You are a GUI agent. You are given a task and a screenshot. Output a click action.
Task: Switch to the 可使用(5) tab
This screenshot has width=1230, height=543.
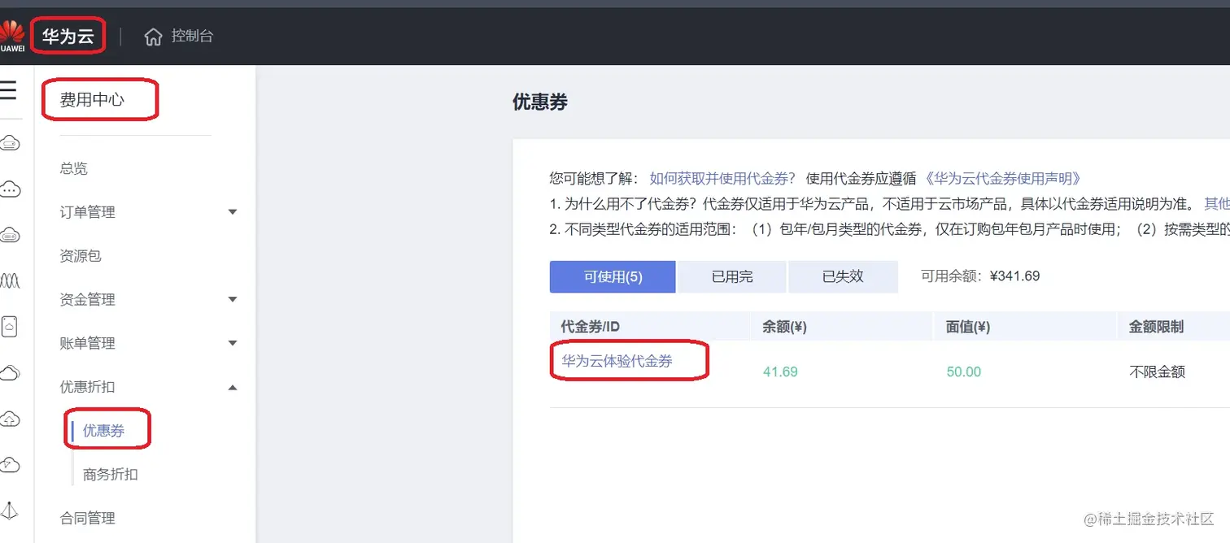(x=613, y=276)
